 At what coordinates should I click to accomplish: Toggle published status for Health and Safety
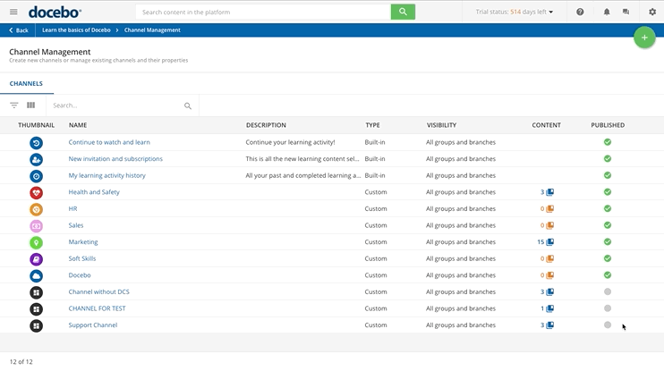tap(608, 192)
